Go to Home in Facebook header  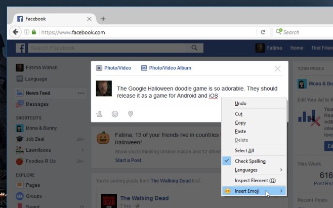tap(297, 48)
